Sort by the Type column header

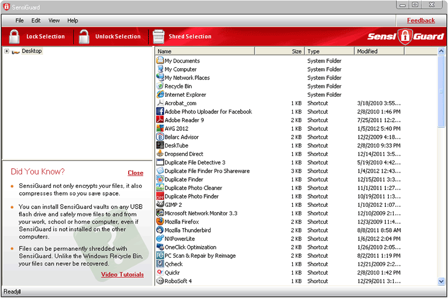329,51
